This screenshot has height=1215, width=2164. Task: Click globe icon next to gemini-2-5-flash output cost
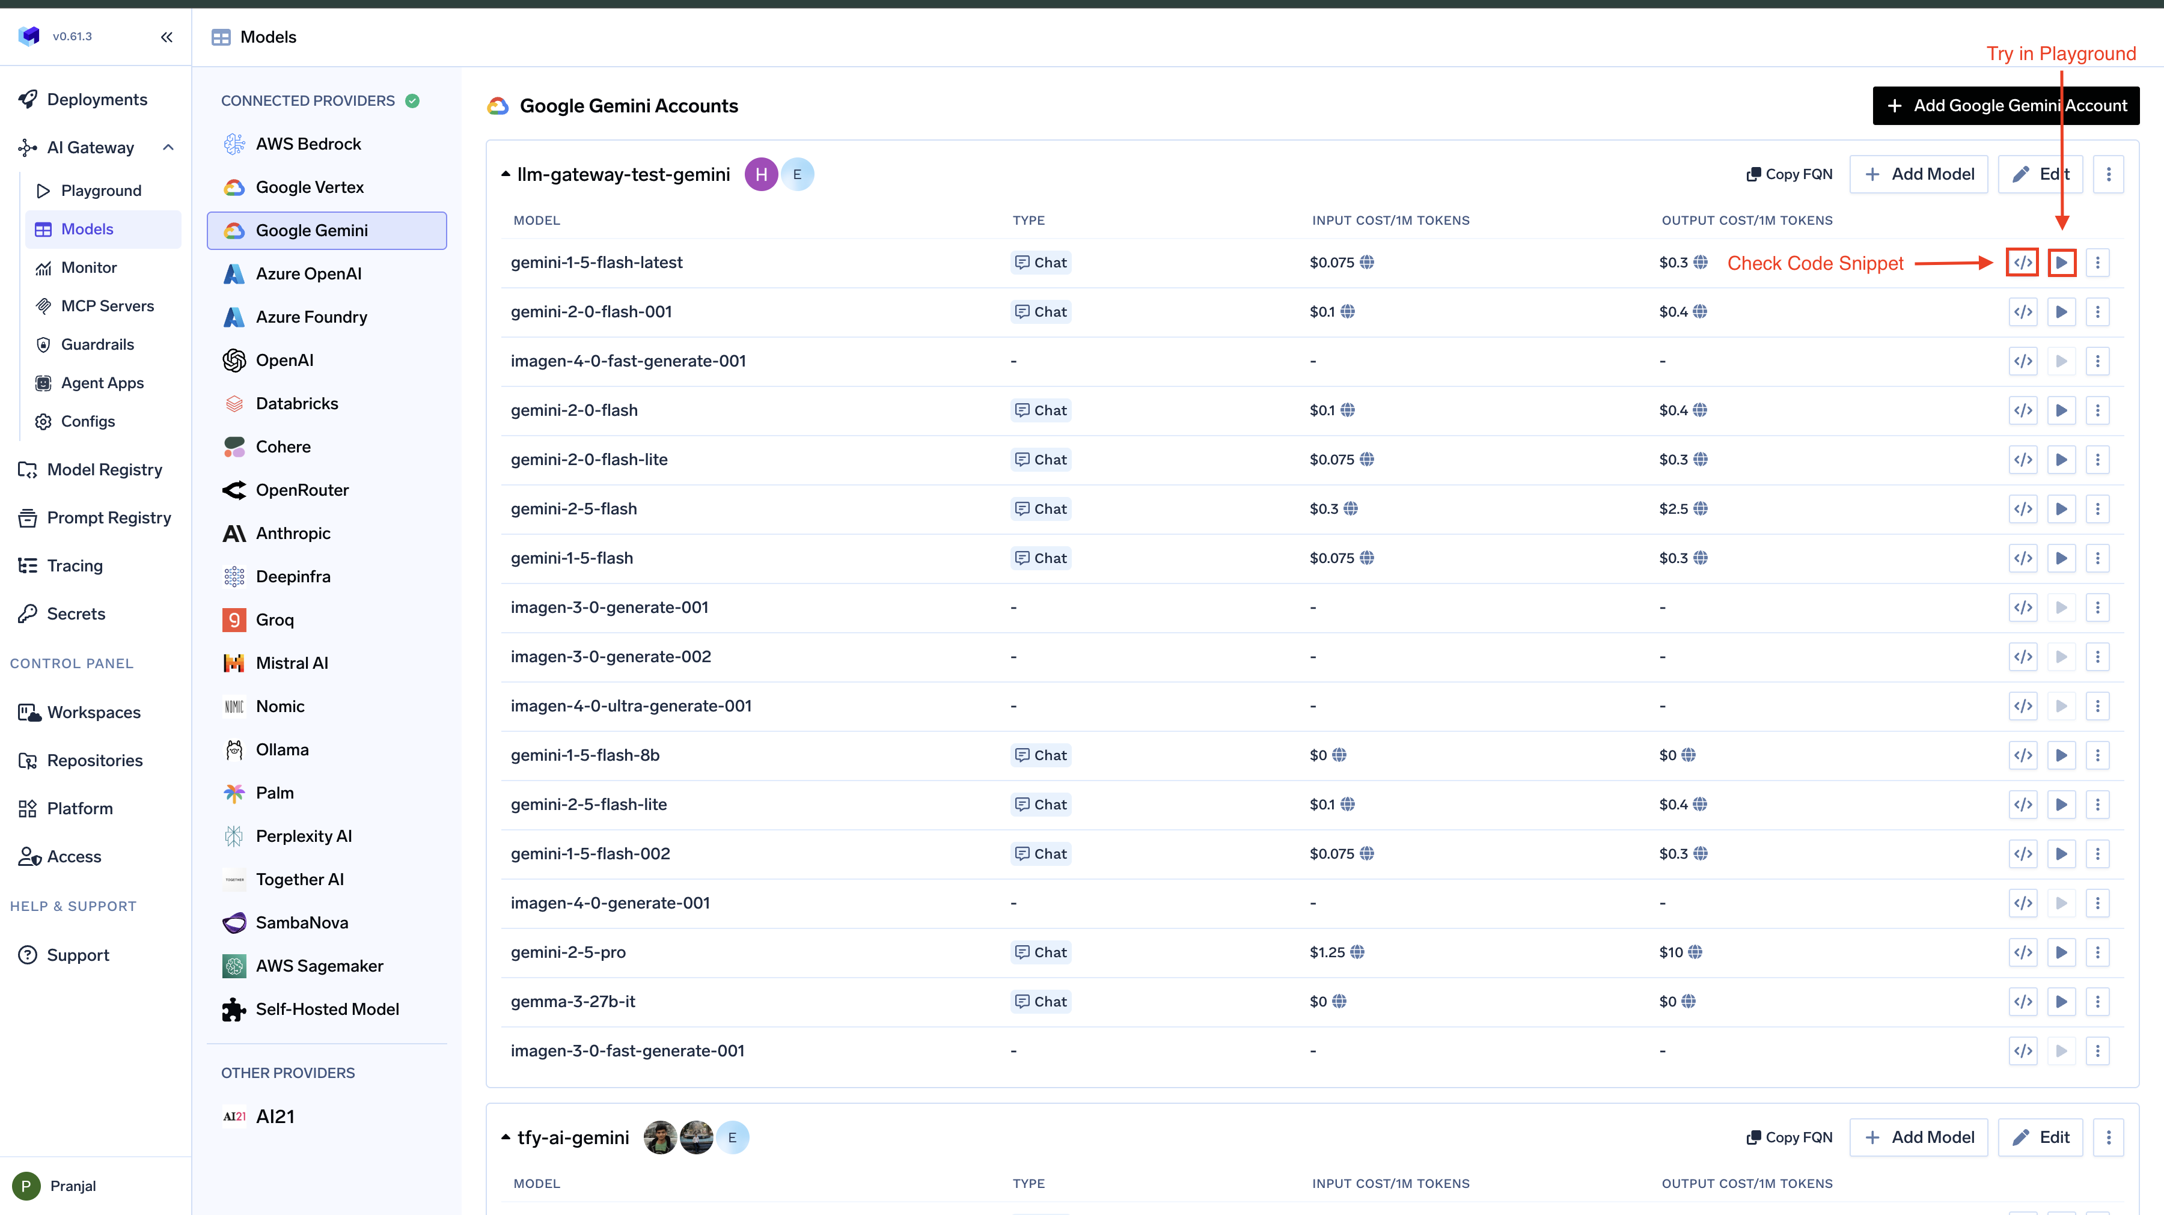point(1701,509)
